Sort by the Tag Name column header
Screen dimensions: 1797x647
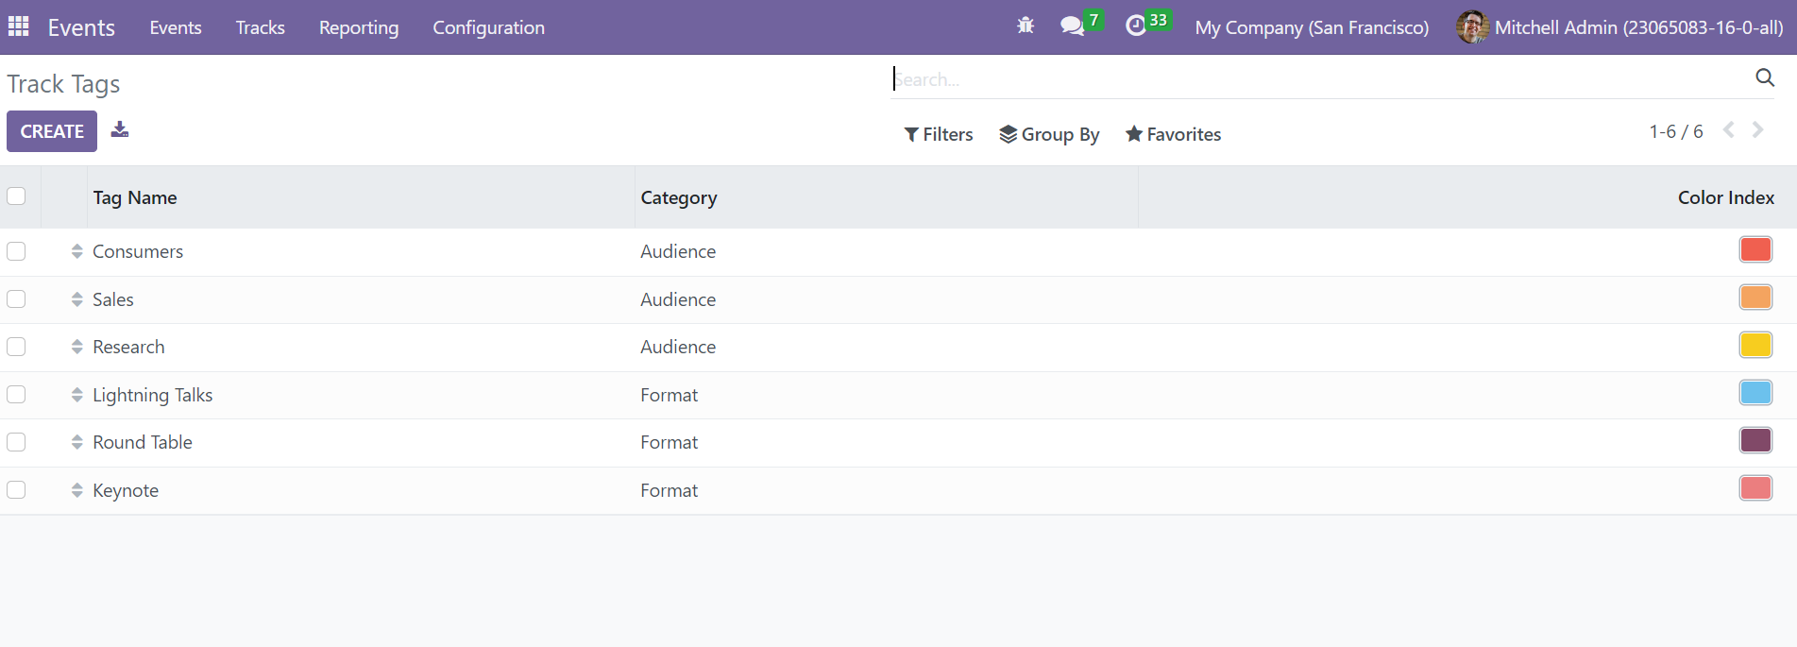click(135, 197)
